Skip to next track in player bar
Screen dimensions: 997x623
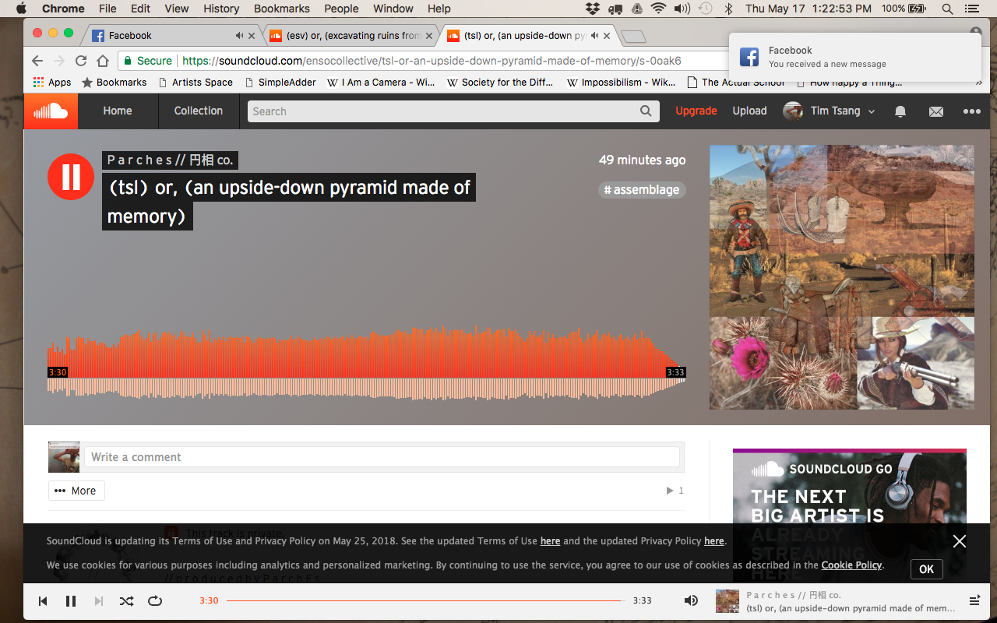point(99,601)
